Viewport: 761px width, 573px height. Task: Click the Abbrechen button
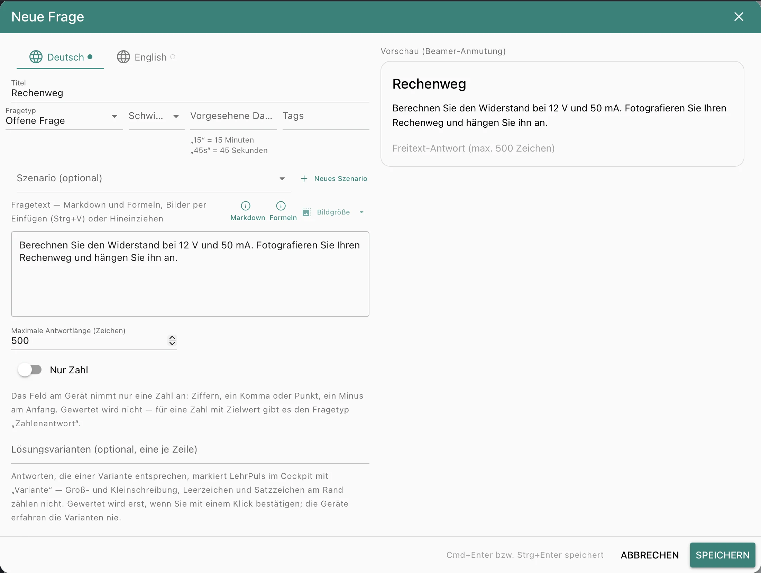650,555
